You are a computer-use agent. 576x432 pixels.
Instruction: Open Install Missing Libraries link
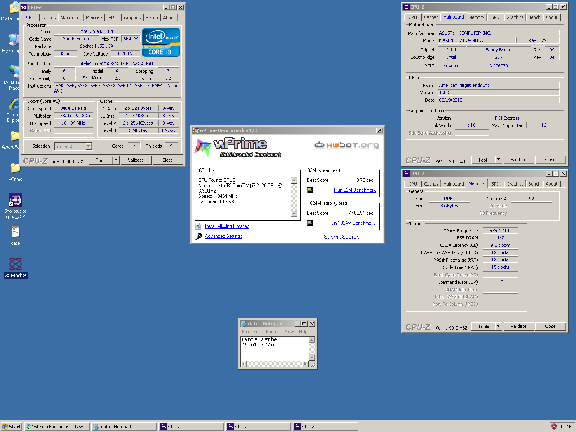(227, 226)
